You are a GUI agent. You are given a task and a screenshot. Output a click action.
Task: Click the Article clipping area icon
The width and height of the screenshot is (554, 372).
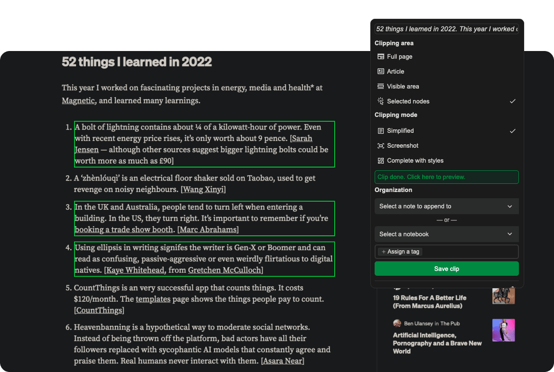(x=380, y=71)
